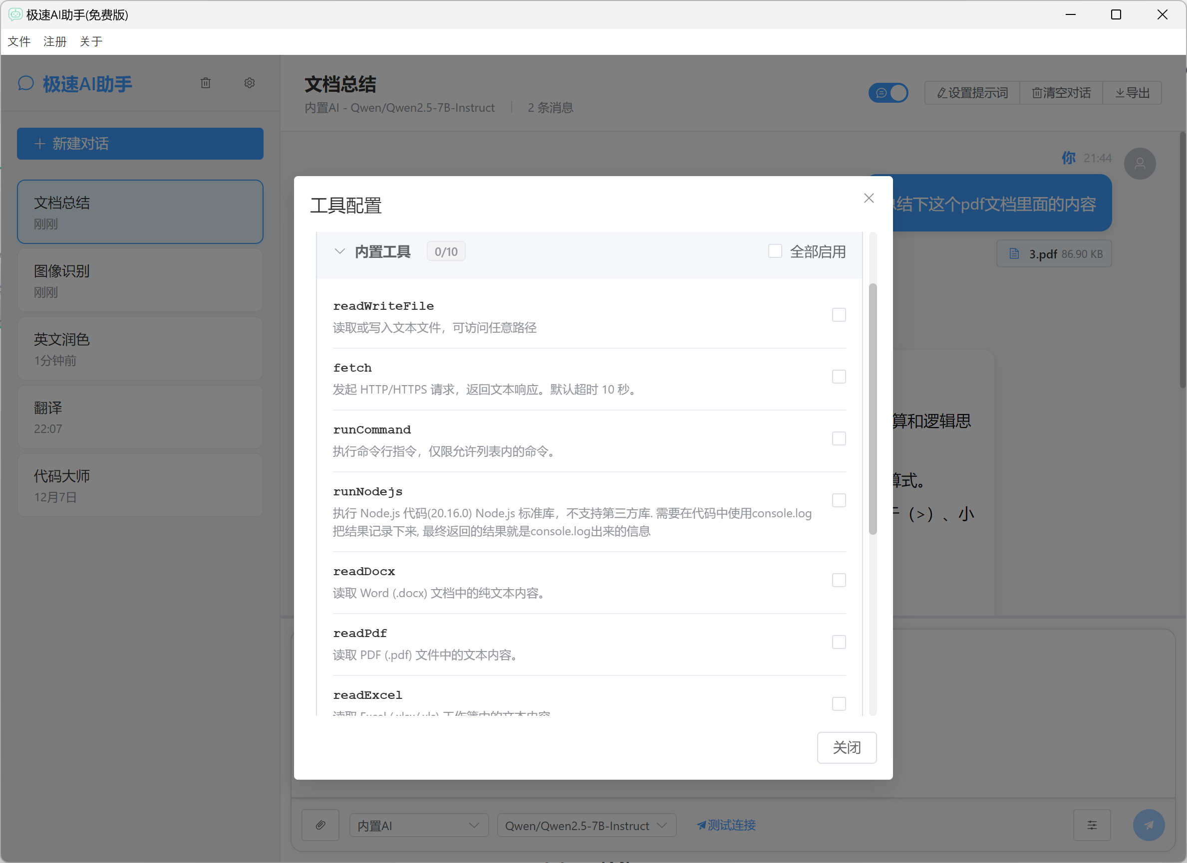1187x863 pixels.
Task: Click the 极速AI助手 chat bubble logo
Action: point(26,83)
